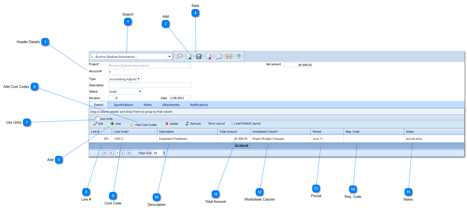Click the Print icon in toolbar

[x=229, y=57]
